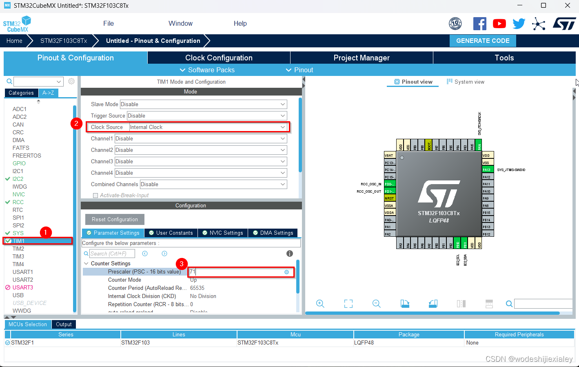Open the Trigger Source dropdown
Viewport: 579px width, 367px height.
tap(207, 116)
